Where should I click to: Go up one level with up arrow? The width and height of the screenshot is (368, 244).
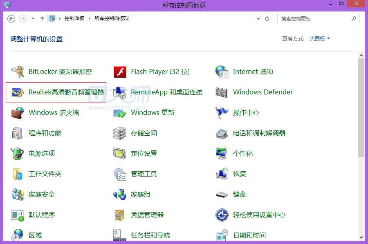[42, 19]
